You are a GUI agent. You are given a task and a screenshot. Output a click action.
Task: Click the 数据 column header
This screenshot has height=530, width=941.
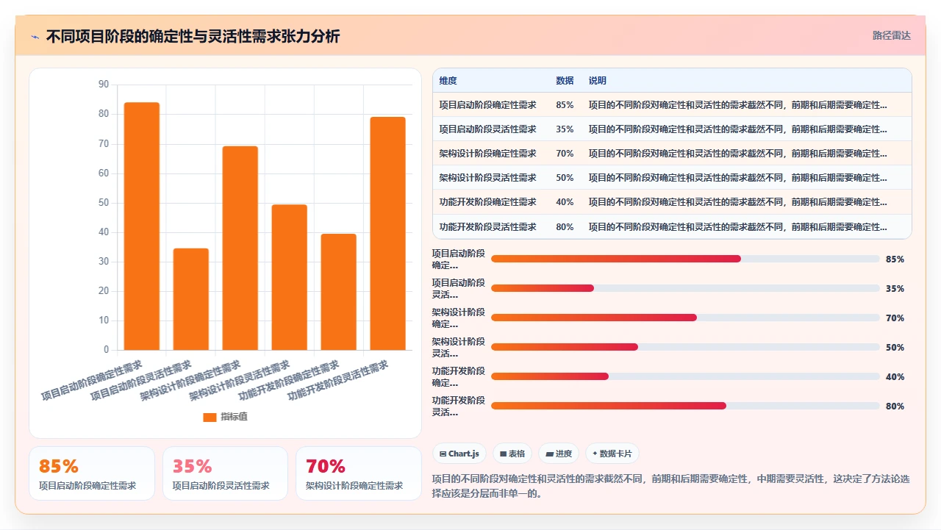pyautogui.click(x=565, y=81)
